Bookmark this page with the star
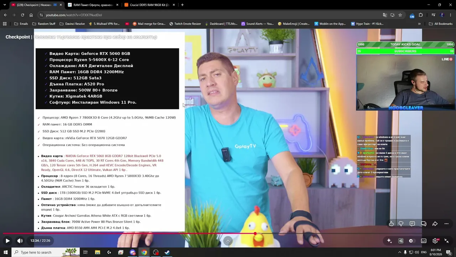Viewport: 456px width, 257px height. click(x=400, y=15)
